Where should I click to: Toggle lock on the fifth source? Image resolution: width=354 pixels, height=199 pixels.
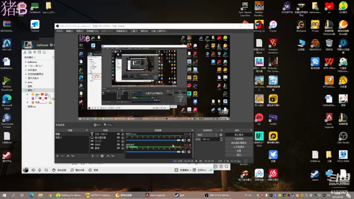pyautogui.click(x=123, y=148)
